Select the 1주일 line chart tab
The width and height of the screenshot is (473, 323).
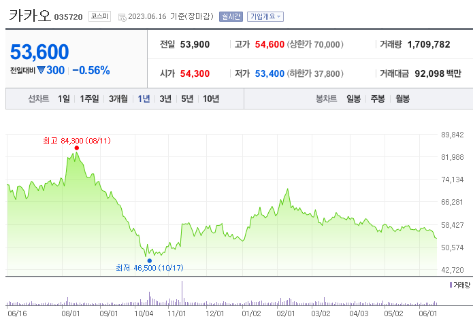point(89,99)
